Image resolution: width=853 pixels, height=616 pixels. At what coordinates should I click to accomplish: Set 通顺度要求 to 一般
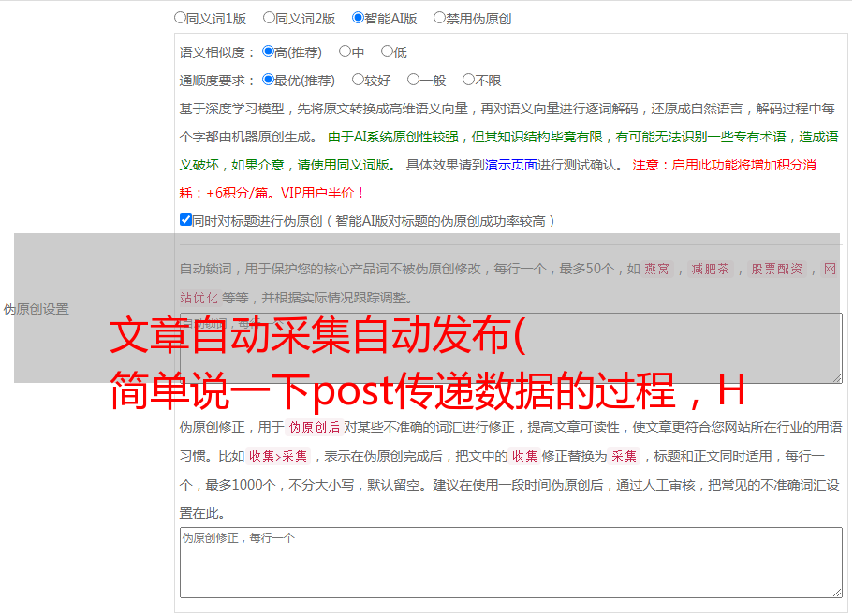[414, 80]
